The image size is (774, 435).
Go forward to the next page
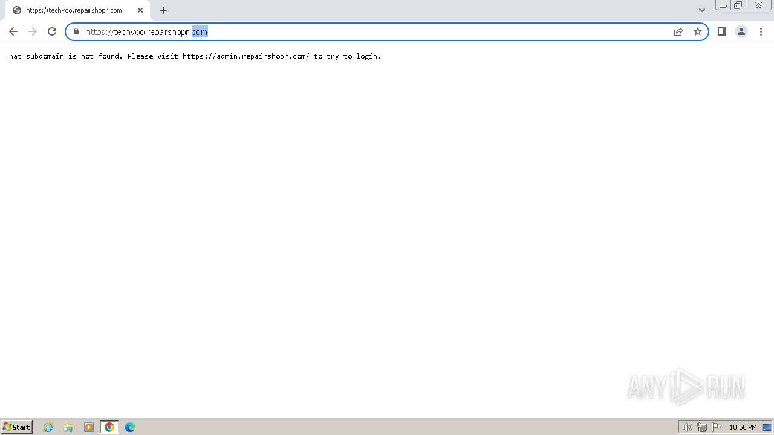point(33,31)
